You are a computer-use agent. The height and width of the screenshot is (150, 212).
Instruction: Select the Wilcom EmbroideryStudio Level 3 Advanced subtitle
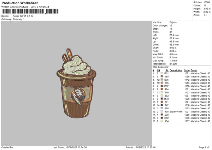tap(25, 7)
